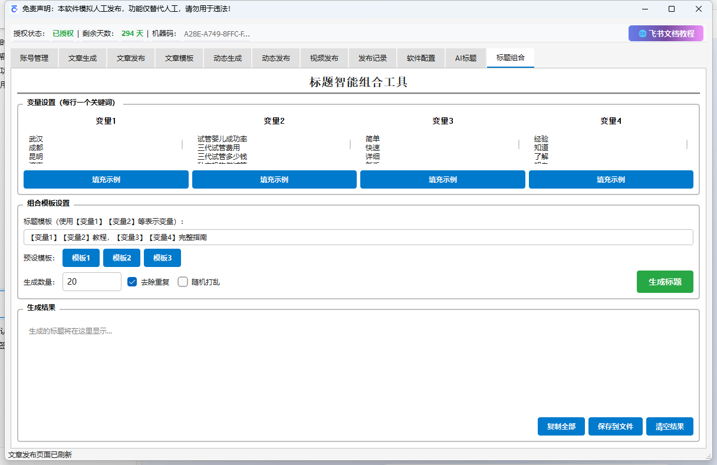Click 填充示例 under 变量4
This screenshot has height=465, width=717.
point(611,179)
